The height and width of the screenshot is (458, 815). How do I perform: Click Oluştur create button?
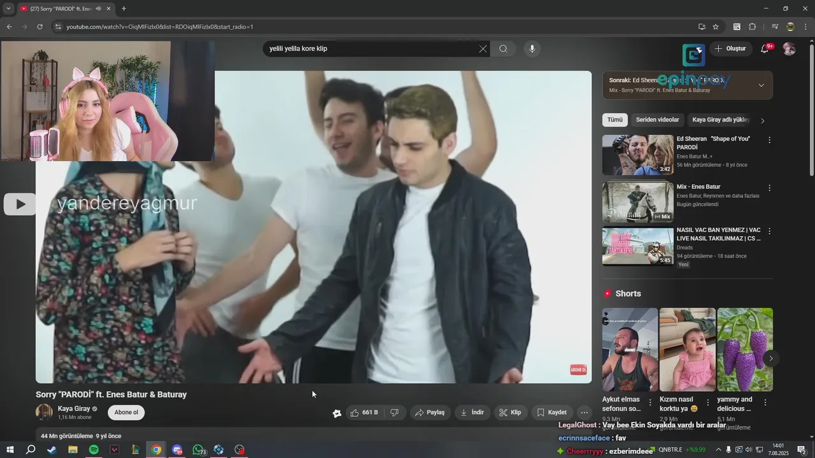730,49
